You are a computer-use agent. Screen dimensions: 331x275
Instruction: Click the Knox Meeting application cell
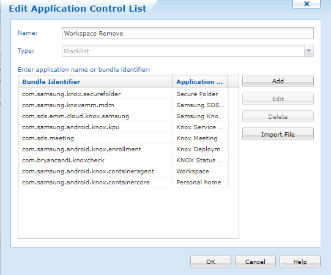click(200, 138)
